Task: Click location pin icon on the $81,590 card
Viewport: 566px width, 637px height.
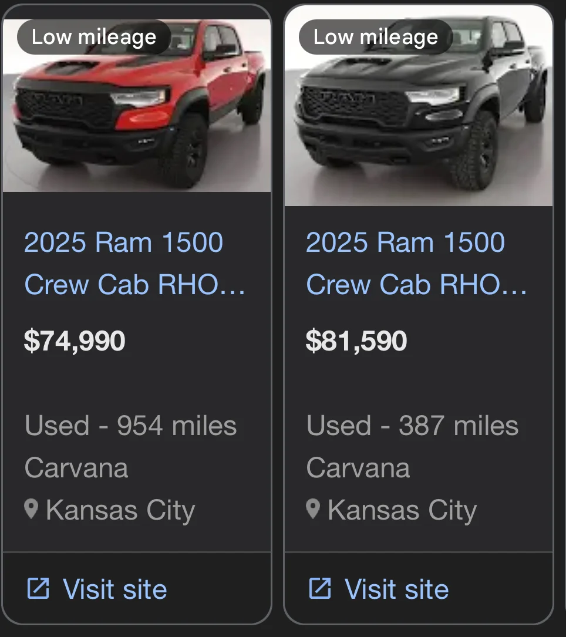Action: (x=313, y=509)
